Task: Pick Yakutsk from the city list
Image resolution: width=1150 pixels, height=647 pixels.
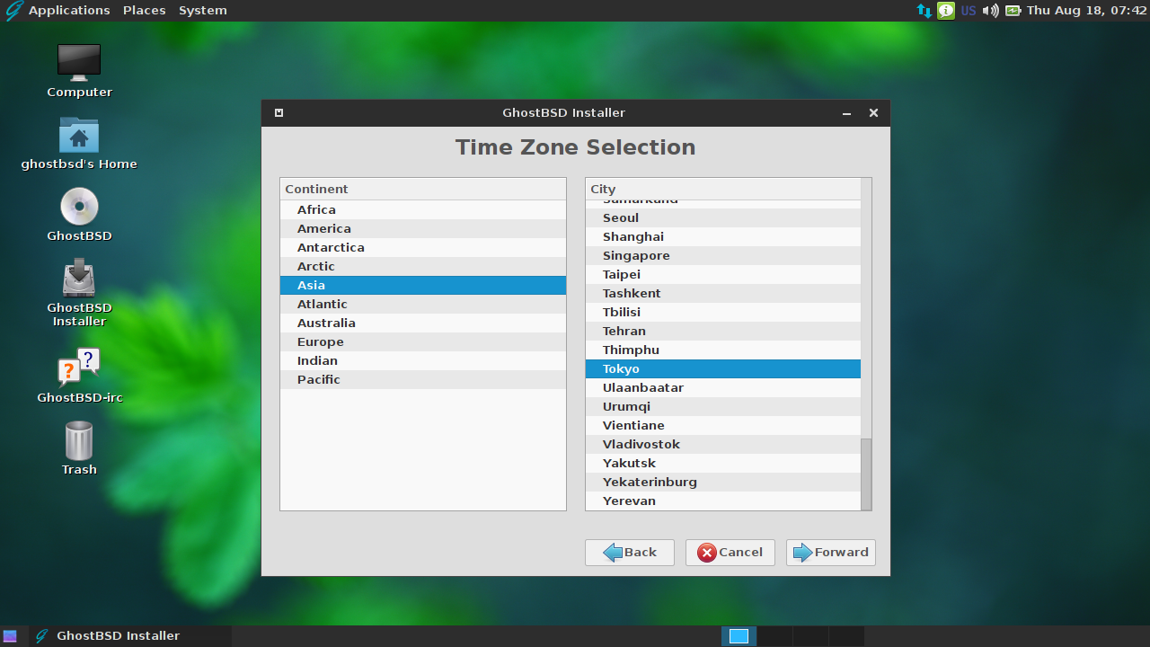Action: click(x=723, y=463)
